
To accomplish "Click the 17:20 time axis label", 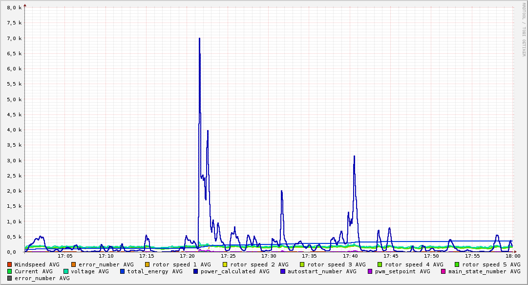I will pyautogui.click(x=187, y=256).
